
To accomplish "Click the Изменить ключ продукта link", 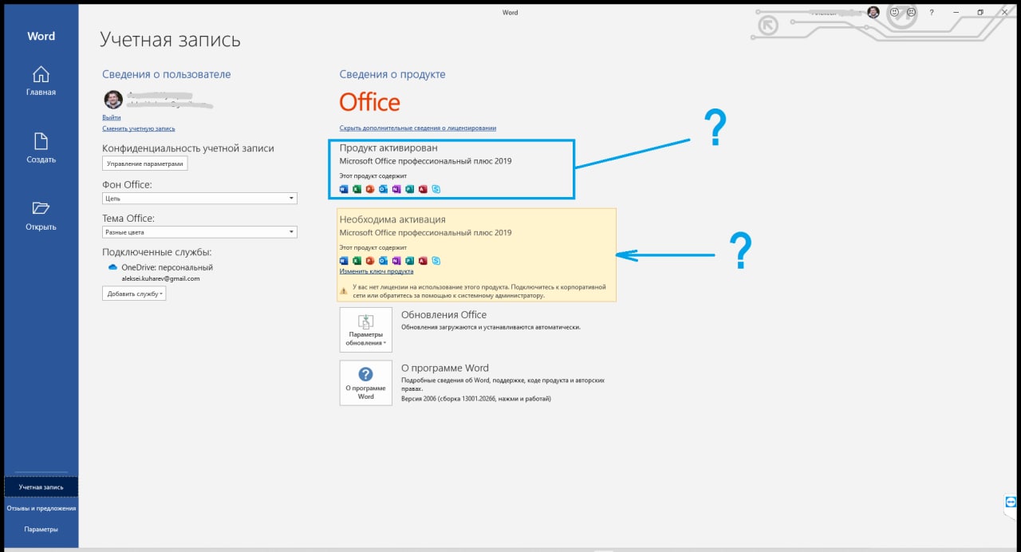I will pyautogui.click(x=376, y=271).
